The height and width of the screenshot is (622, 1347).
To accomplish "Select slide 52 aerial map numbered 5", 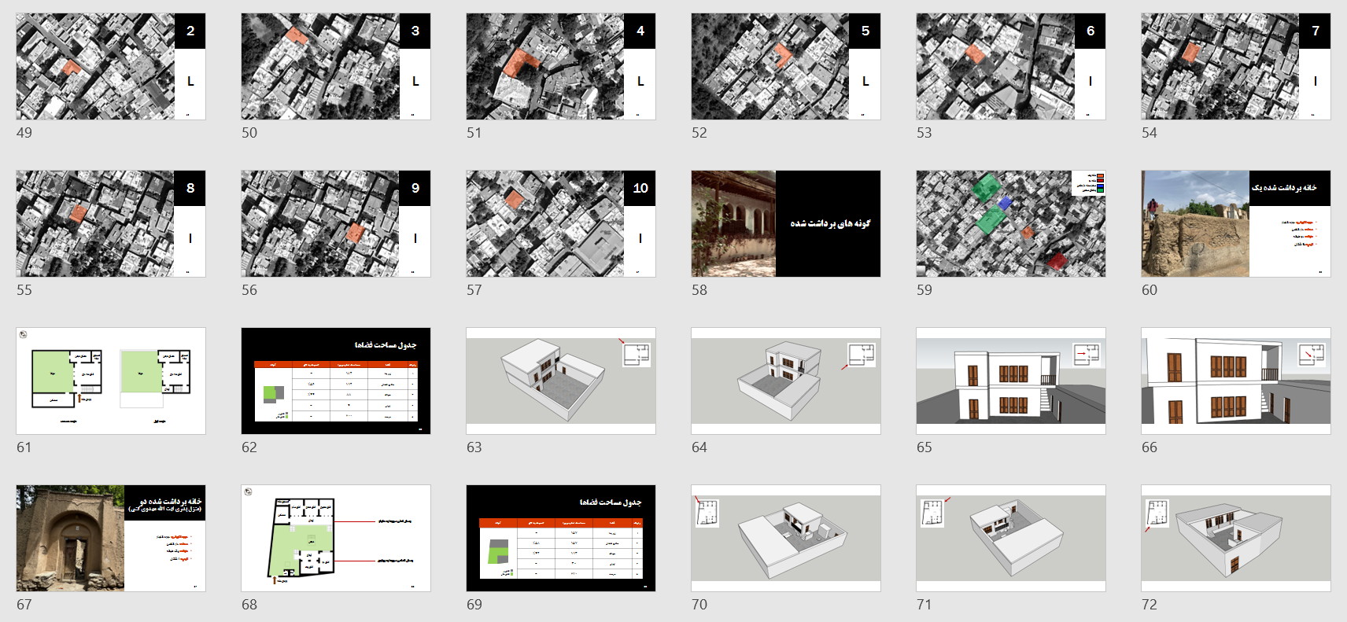I will click(785, 66).
